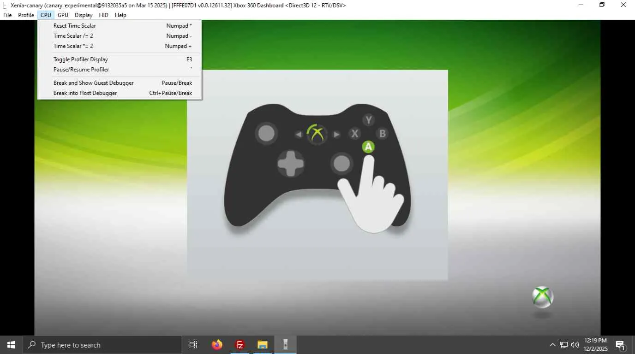Open FileZilla from the taskbar
The image size is (635, 354).
point(240,345)
